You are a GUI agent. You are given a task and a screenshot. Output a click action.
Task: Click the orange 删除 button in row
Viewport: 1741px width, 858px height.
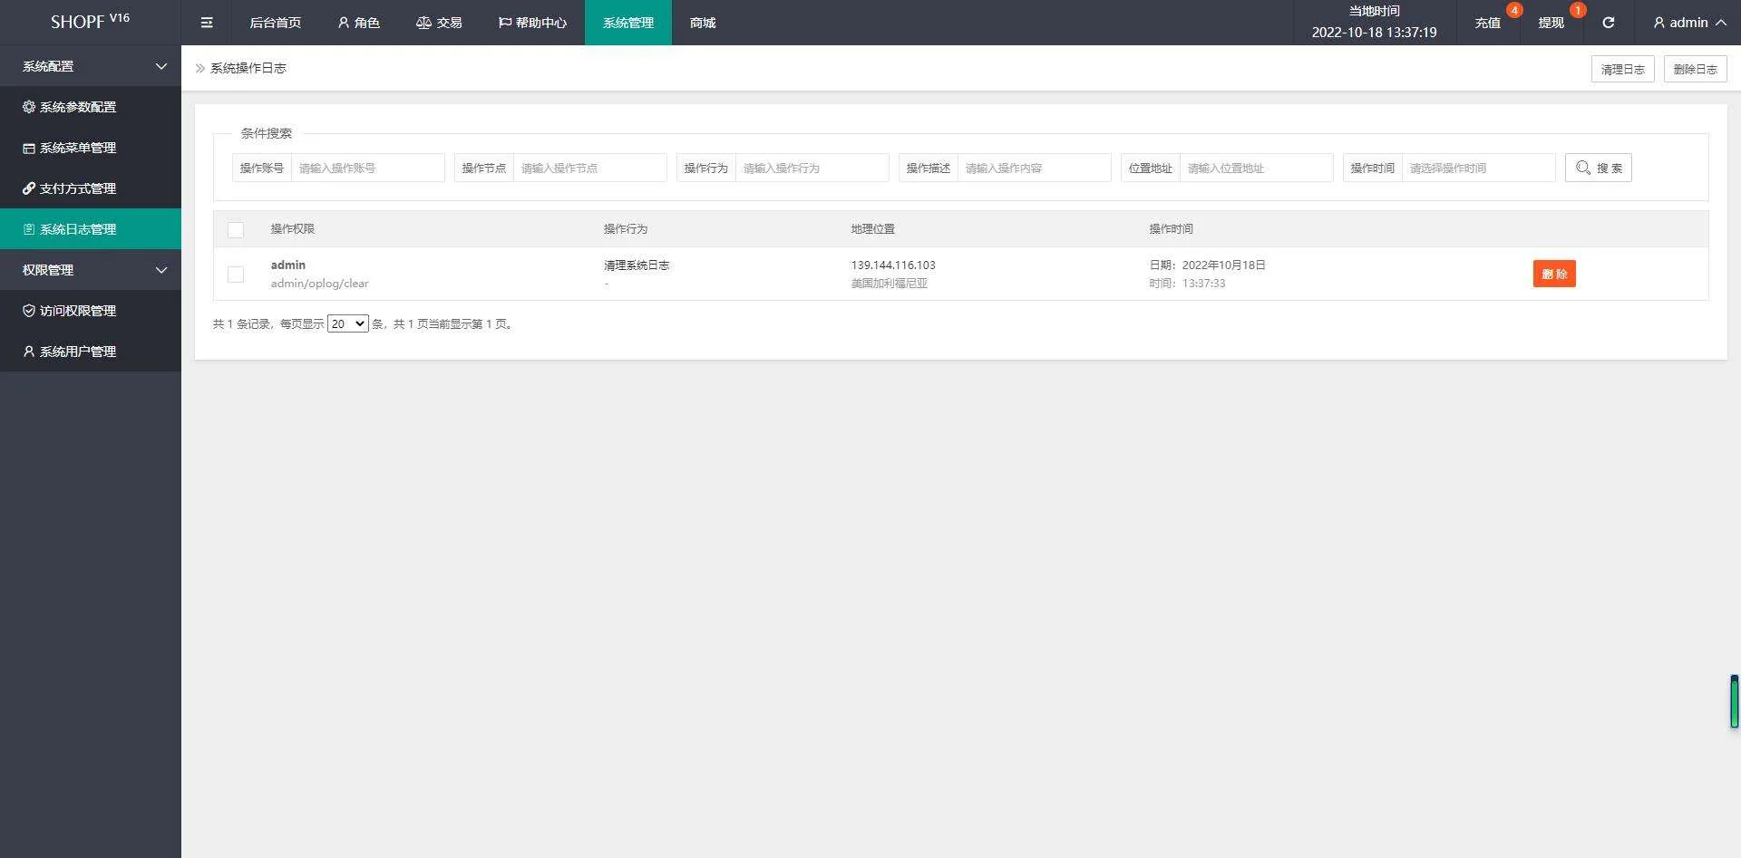coord(1553,274)
